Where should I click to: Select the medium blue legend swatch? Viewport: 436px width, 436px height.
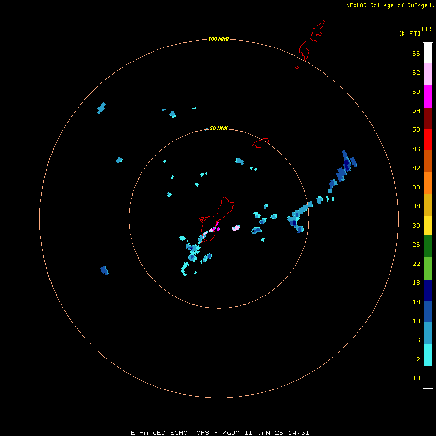click(x=428, y=311)
